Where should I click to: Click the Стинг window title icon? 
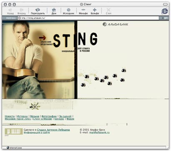81,5
